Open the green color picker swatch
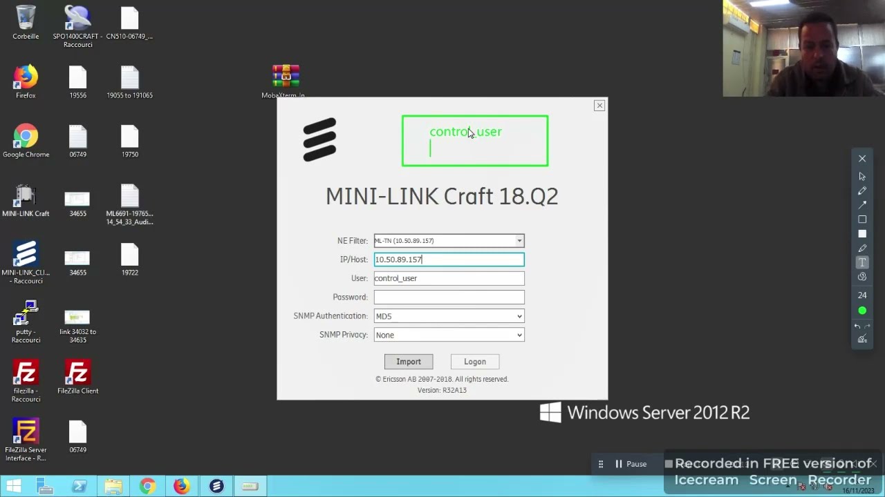 point(862,311)
